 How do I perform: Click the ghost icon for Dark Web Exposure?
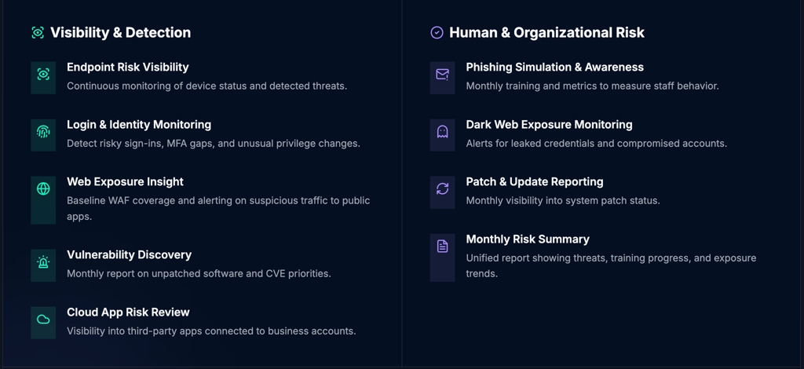point(442,131)
